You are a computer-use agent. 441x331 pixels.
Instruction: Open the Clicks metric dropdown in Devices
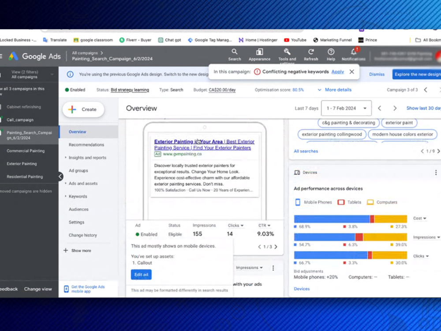[421, 256]
